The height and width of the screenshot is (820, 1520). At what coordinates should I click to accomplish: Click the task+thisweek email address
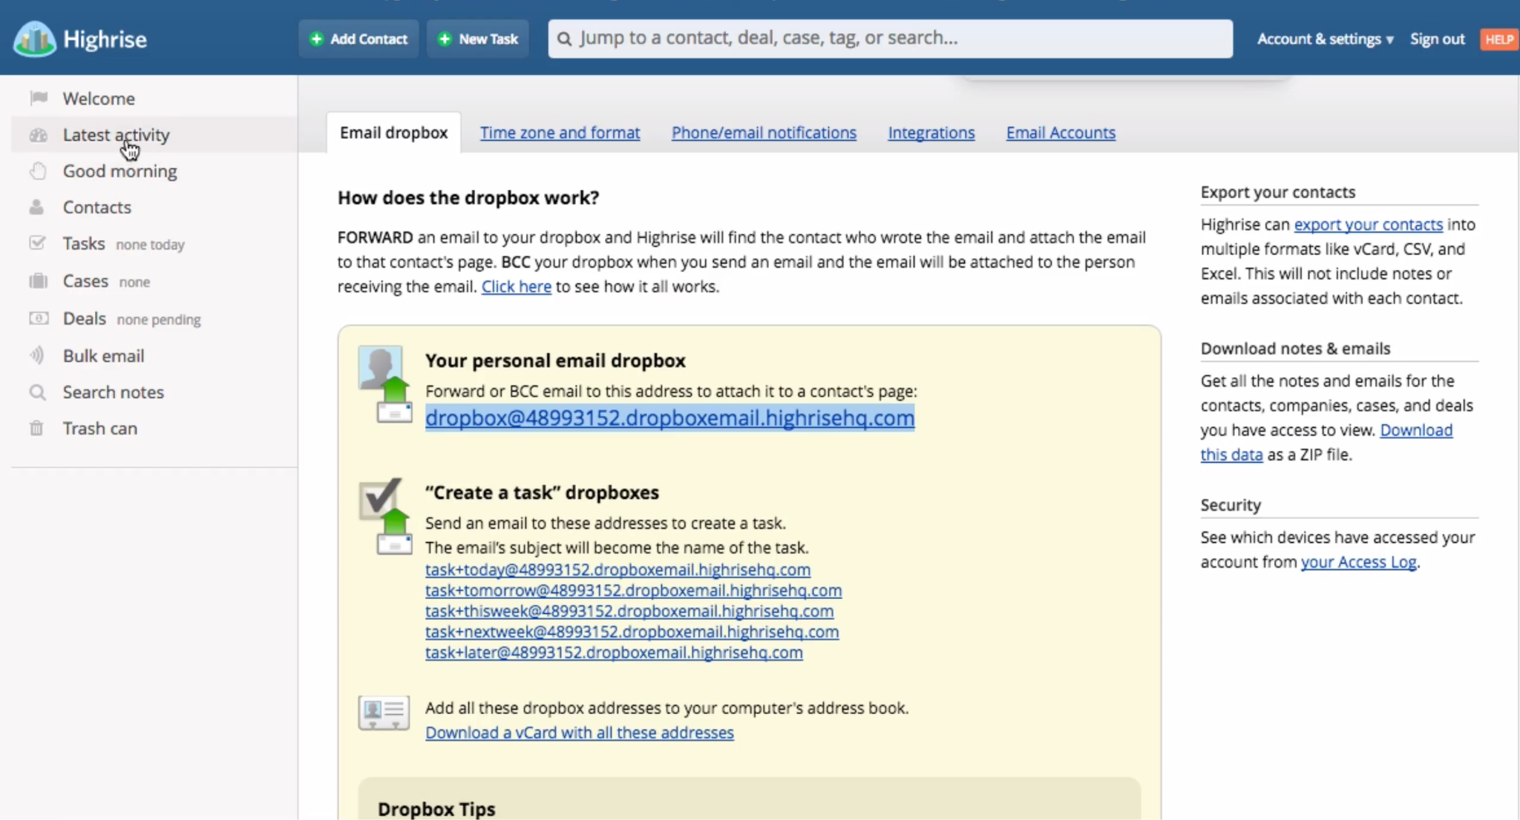[629, 611]
